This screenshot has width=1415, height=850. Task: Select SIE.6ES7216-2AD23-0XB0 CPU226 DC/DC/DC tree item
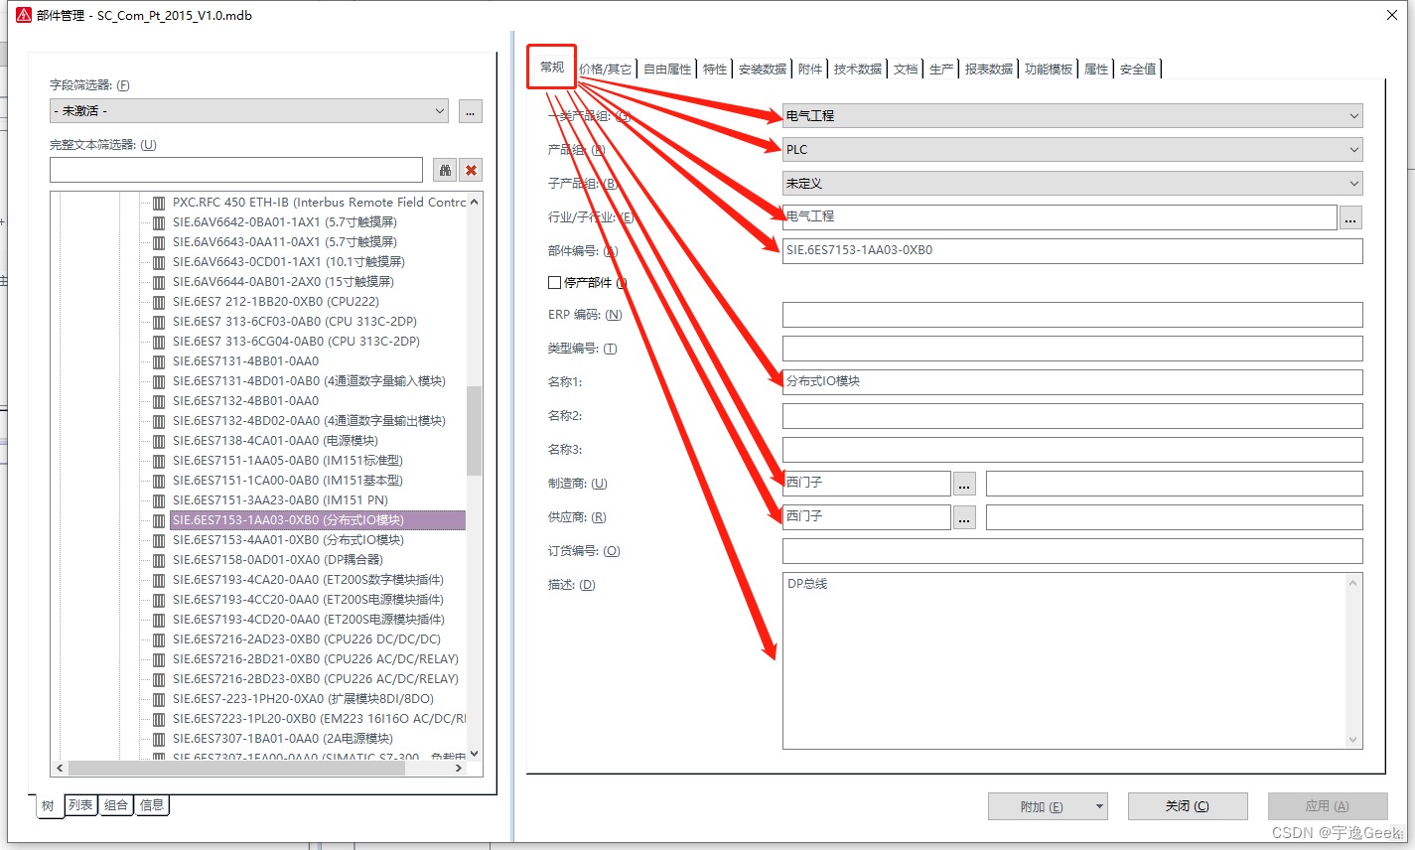pyautogui.click(x=306, y=639)
